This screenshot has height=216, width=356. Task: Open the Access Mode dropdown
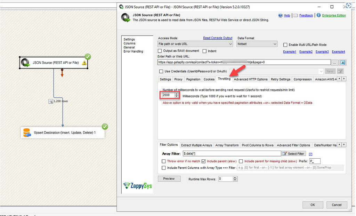point(231,44)
